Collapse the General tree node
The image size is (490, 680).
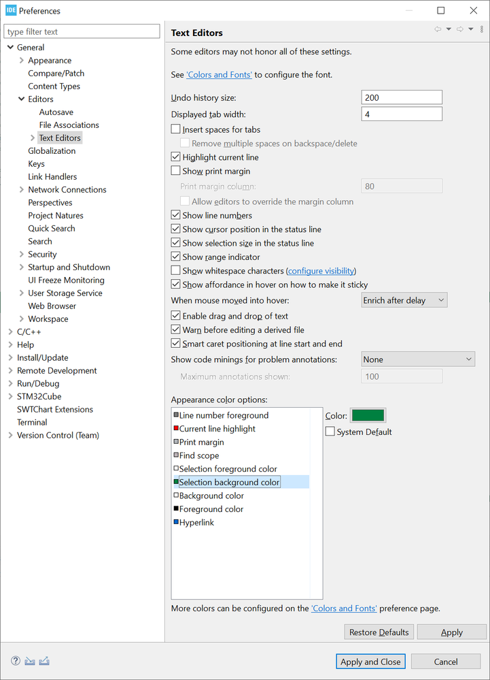pos(10,47)
